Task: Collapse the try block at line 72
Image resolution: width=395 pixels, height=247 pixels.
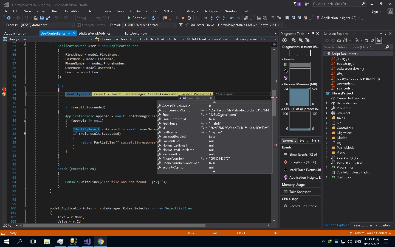Action: point(25,85)
